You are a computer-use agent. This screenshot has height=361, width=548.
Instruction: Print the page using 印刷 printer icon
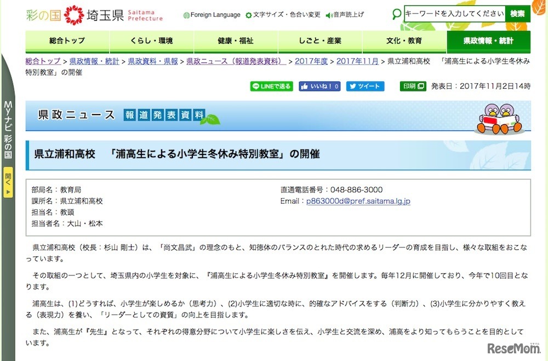(412, 86)
